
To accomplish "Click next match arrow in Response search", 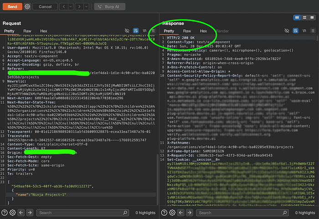I will coord(190,213).
